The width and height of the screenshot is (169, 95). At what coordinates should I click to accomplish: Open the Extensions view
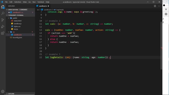[3, 33]
